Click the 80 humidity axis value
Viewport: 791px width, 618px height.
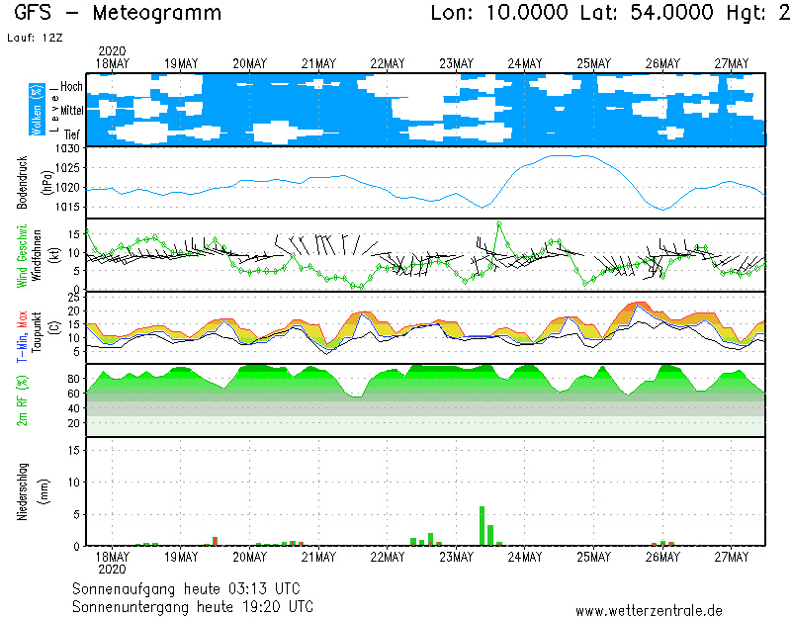73,379
